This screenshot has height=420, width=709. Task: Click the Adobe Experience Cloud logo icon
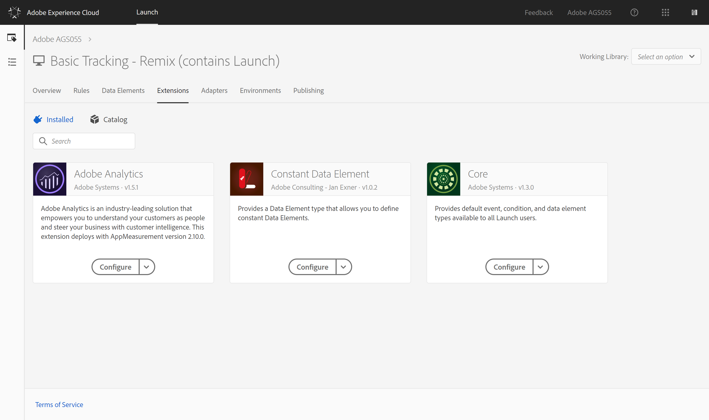(14, 12)
